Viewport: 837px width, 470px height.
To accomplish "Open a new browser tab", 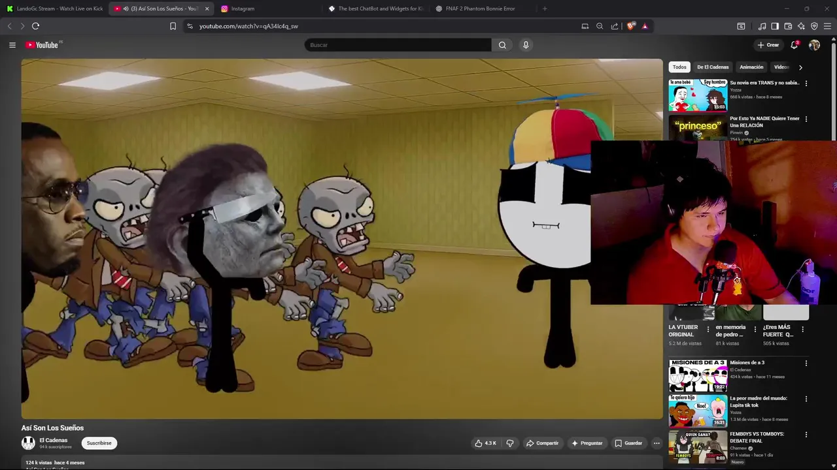I will tap(545, 8).
